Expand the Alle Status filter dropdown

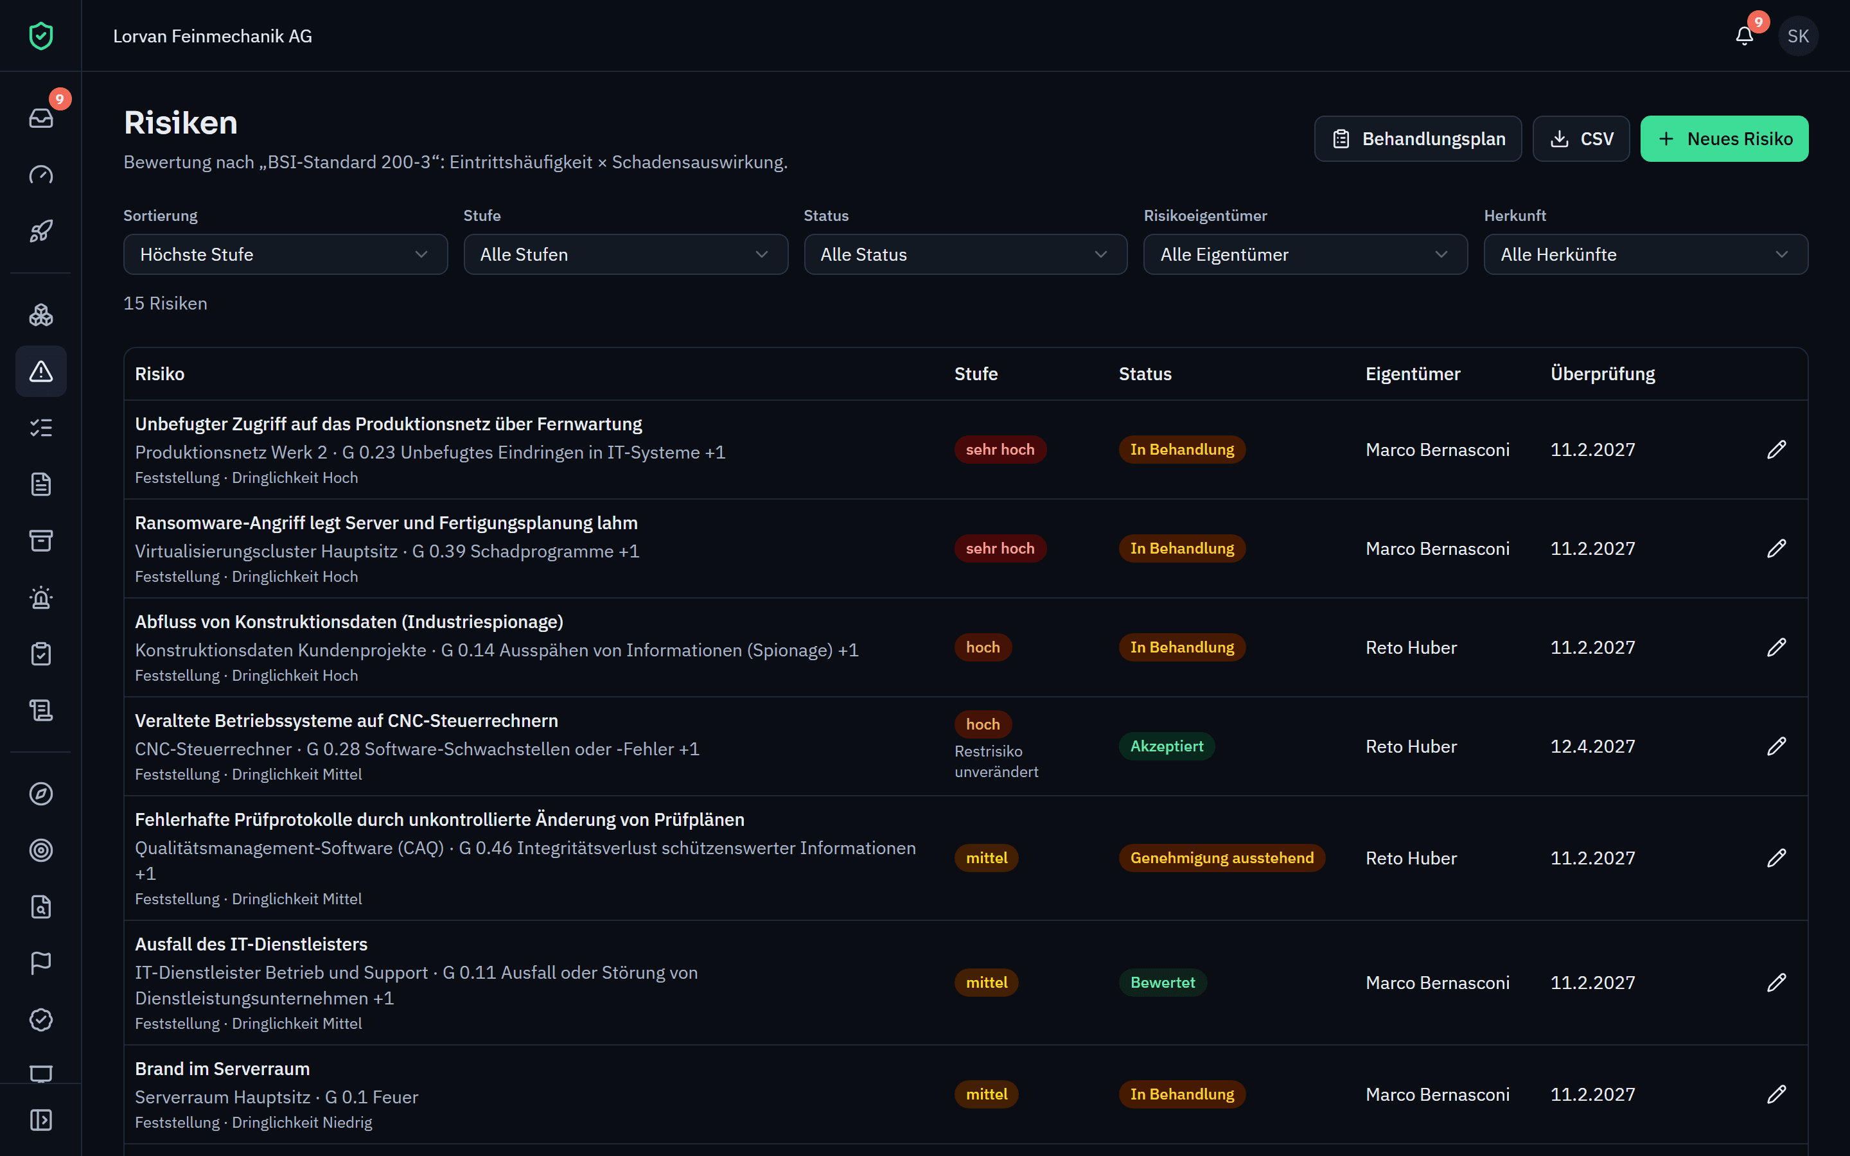[965, 254]
